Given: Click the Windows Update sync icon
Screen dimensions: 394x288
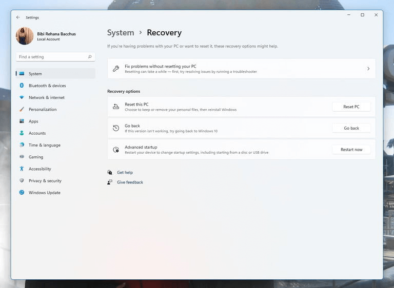Looking at the screenshot, I should pos(22,192).
